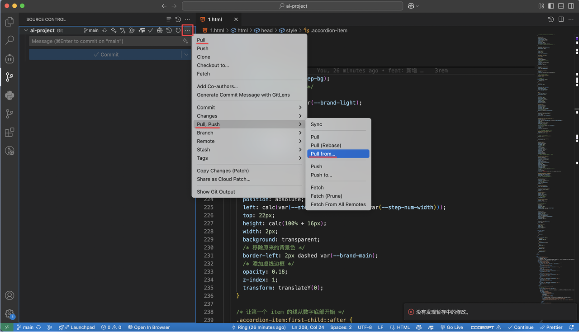Screen dimensions: 579x332
Task: Click the error icon in the notification
Action: 411,312
